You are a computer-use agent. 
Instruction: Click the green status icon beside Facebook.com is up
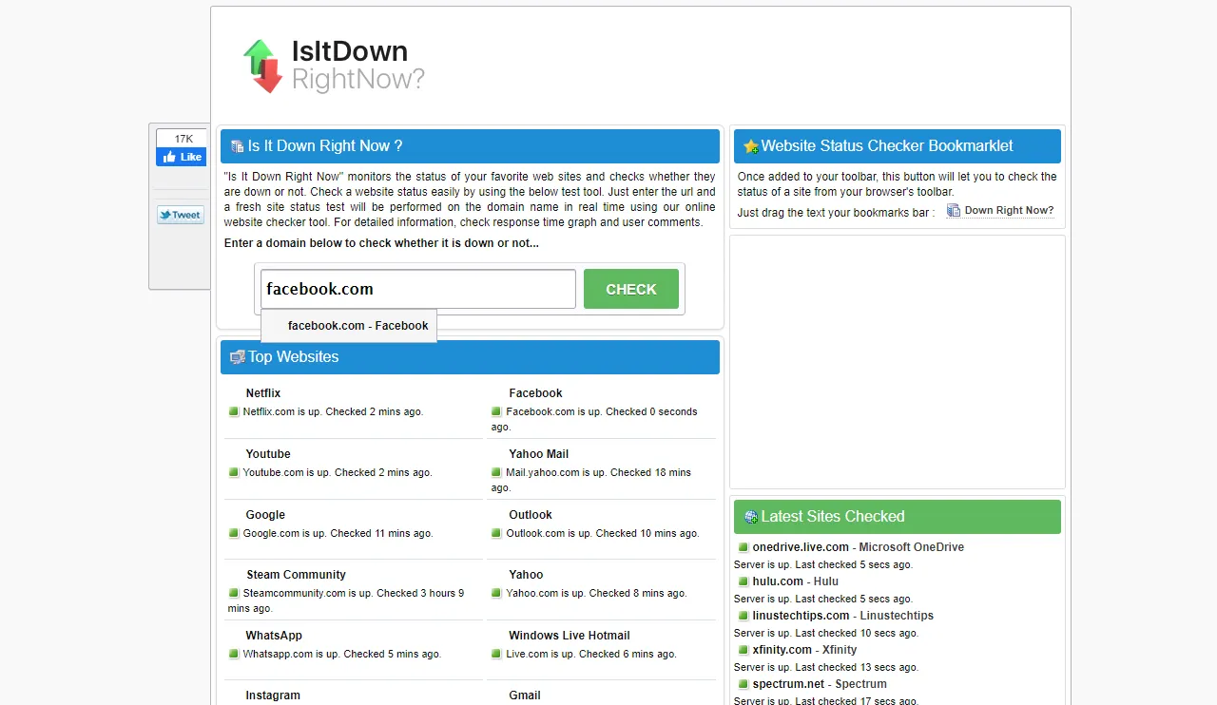pyautogui.click(x=496, y=411)
